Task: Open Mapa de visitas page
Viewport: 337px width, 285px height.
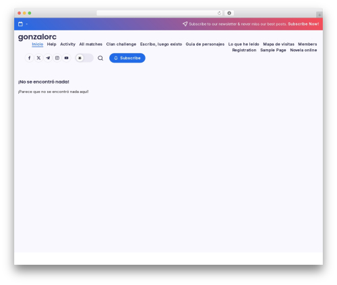Action: [x=278, y=44]
